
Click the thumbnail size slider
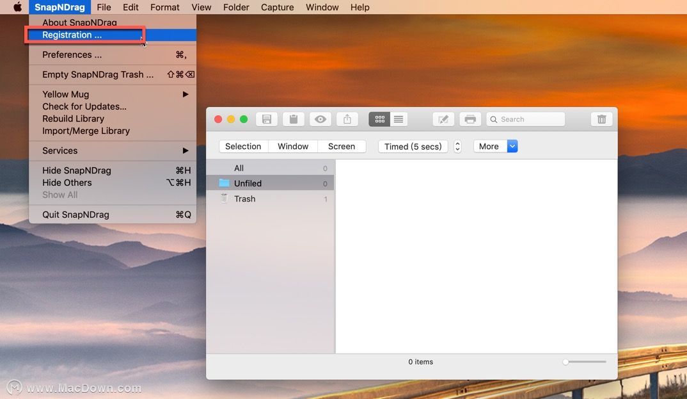[x=585, y=362]
